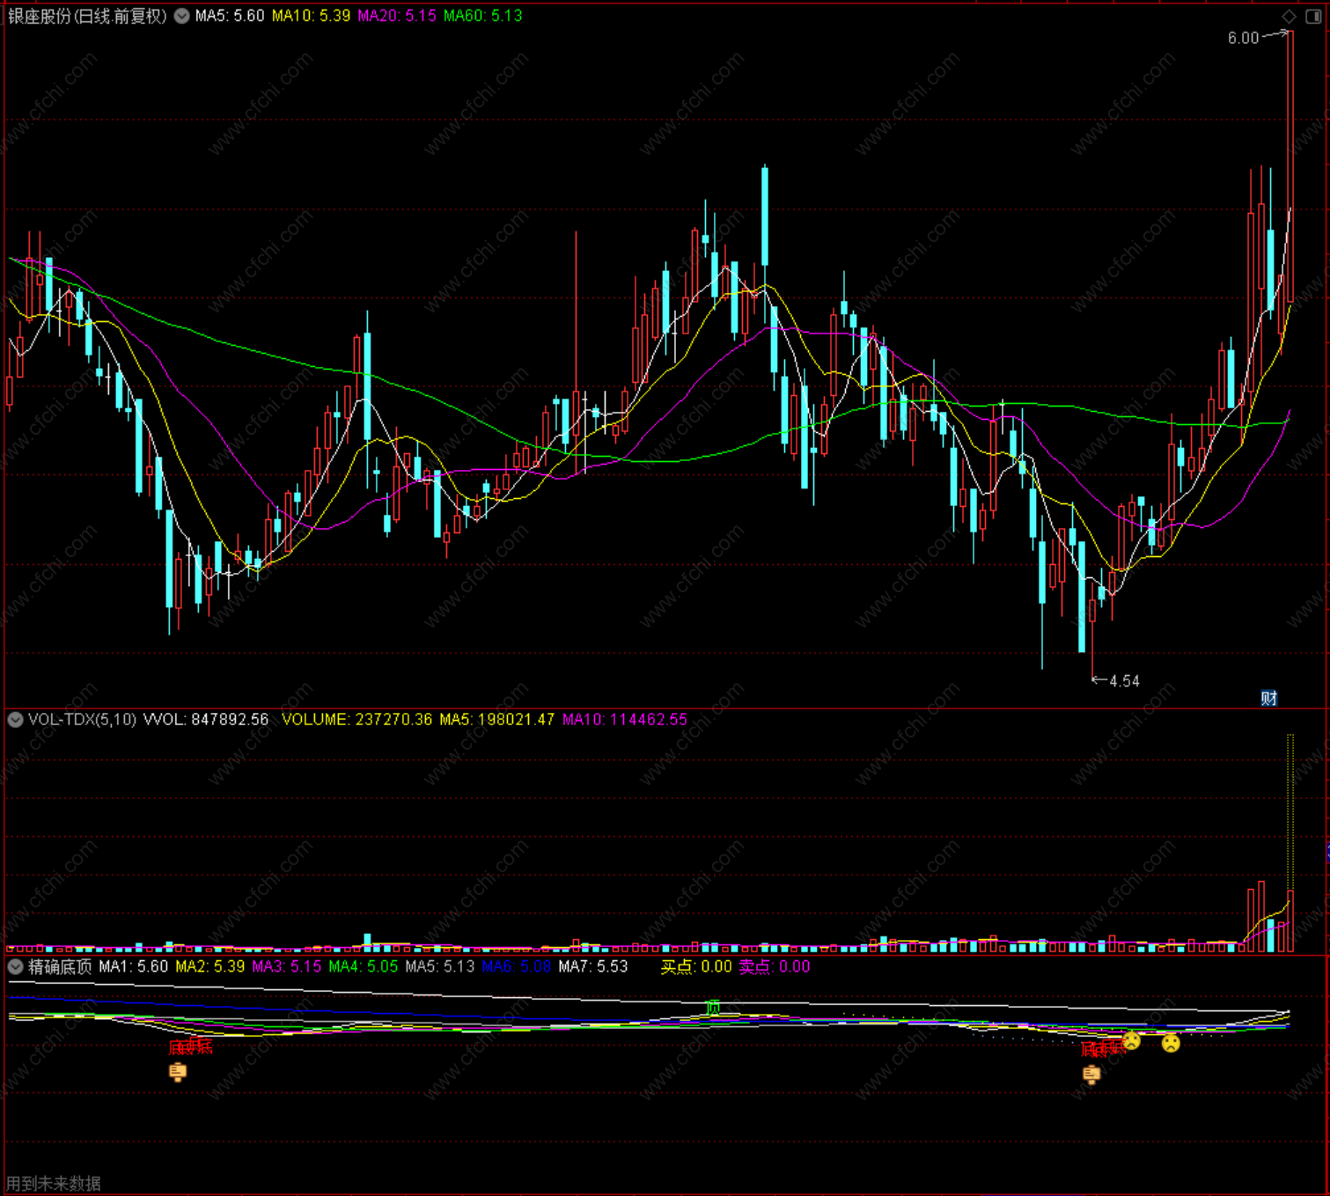Click the volume MA10: 114462.55 label
The image size is (1330, 1196).
(x=625, y=720)
